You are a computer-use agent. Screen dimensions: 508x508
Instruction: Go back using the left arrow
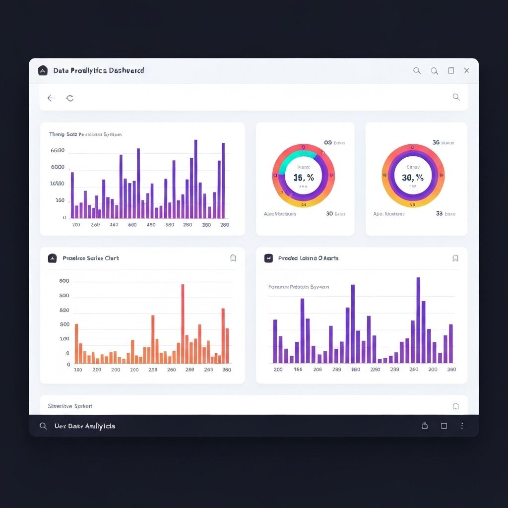click(51, 98)
